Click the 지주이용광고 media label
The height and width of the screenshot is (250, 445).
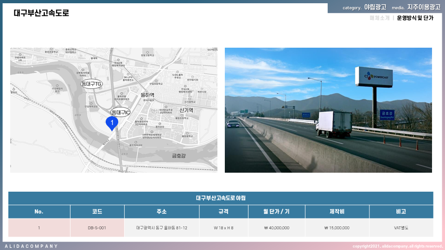point(424,7)
